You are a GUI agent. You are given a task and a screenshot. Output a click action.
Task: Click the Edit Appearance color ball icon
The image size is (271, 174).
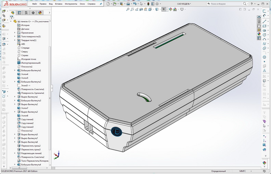(171, 9)
